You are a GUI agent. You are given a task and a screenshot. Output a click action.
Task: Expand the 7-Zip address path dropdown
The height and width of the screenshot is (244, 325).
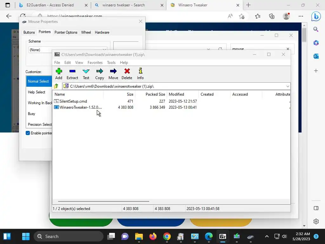[x=288, y=86]
